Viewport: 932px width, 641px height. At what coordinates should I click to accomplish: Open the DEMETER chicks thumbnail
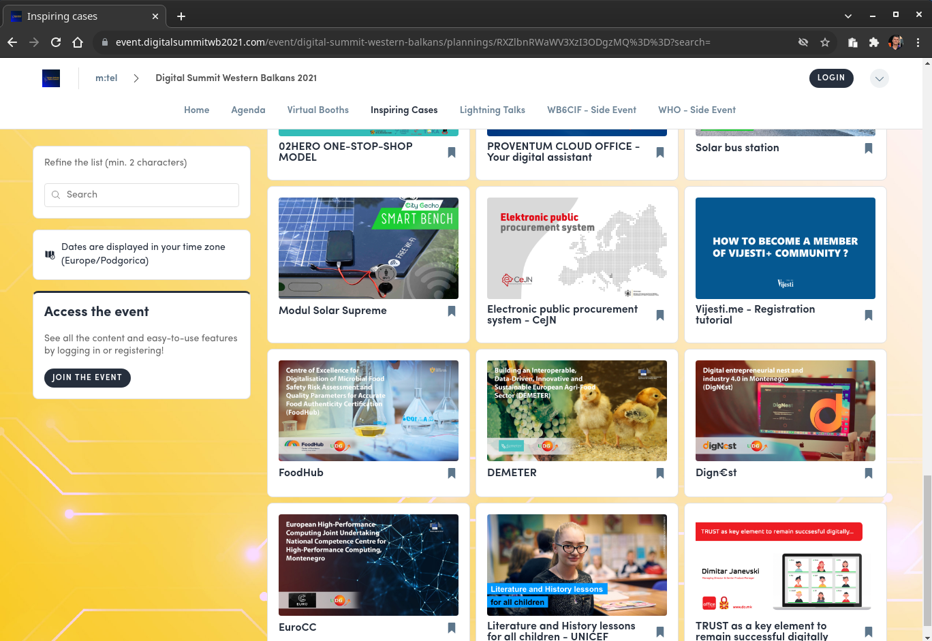(x=577, y=411)
